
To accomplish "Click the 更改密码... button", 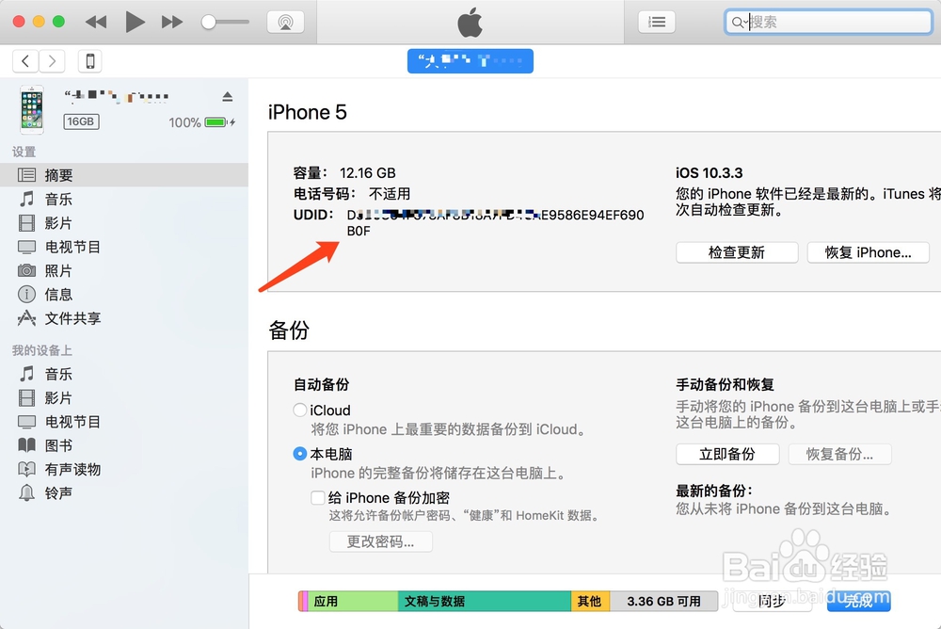I will (x=380, y=541).
